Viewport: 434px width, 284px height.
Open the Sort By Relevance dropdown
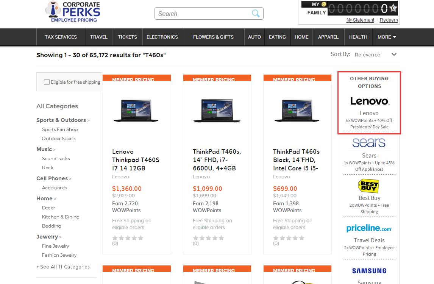tap(376, 55)
